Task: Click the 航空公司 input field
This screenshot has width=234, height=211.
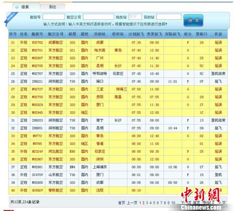Action: 98,17
